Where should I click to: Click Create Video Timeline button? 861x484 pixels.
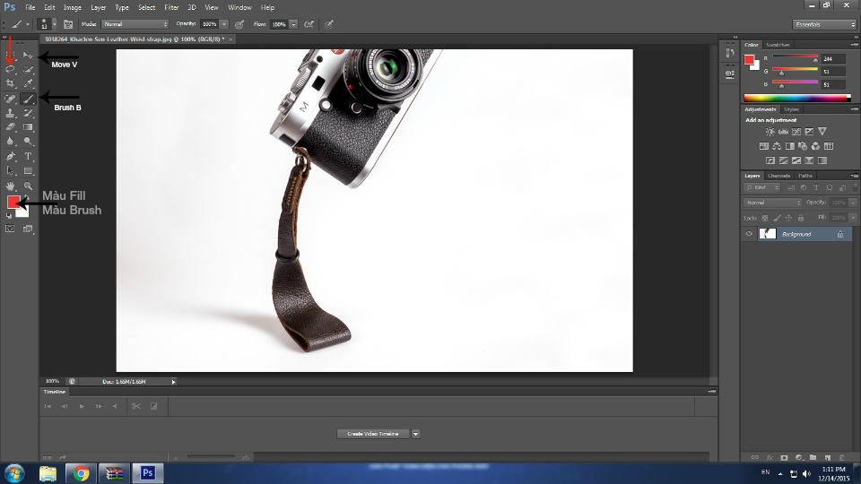point(373,434)
